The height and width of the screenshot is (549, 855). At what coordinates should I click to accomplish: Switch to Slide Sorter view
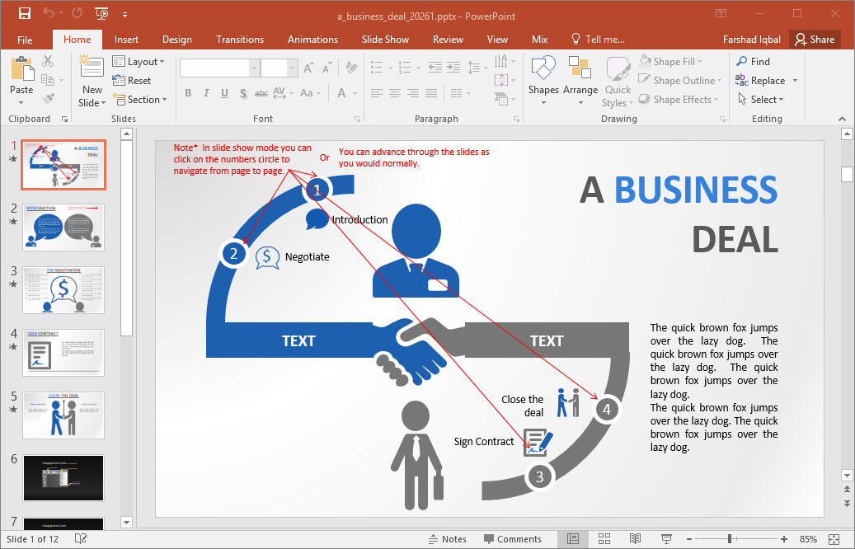tap(604, 539)
